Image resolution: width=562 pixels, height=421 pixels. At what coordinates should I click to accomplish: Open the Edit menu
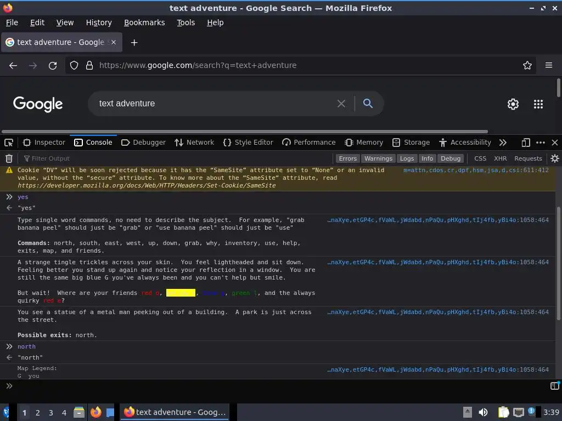[x=37, y=22]
